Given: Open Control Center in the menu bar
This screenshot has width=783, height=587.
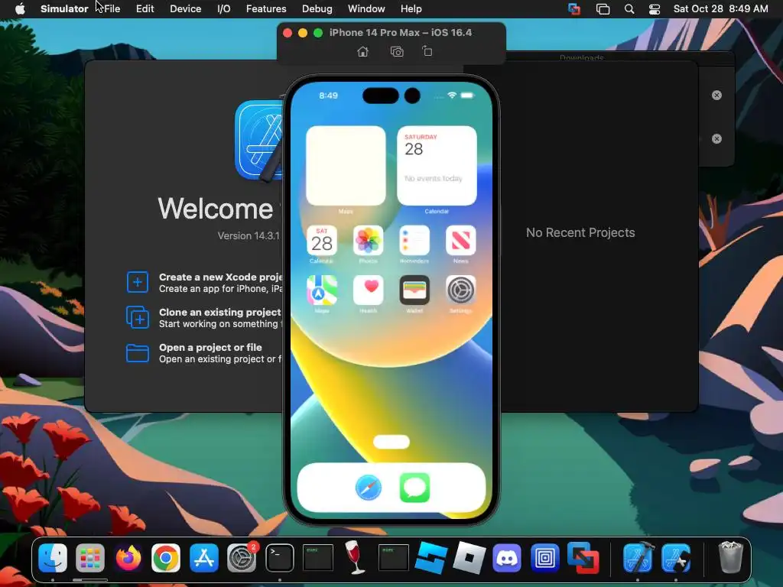Looking at the screenshot, I should point(655,9).
